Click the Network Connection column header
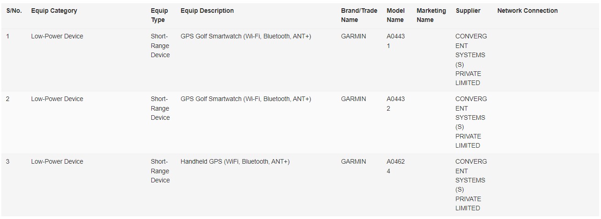The height and width of the screenshot is (219, 601). pos(527,11)
